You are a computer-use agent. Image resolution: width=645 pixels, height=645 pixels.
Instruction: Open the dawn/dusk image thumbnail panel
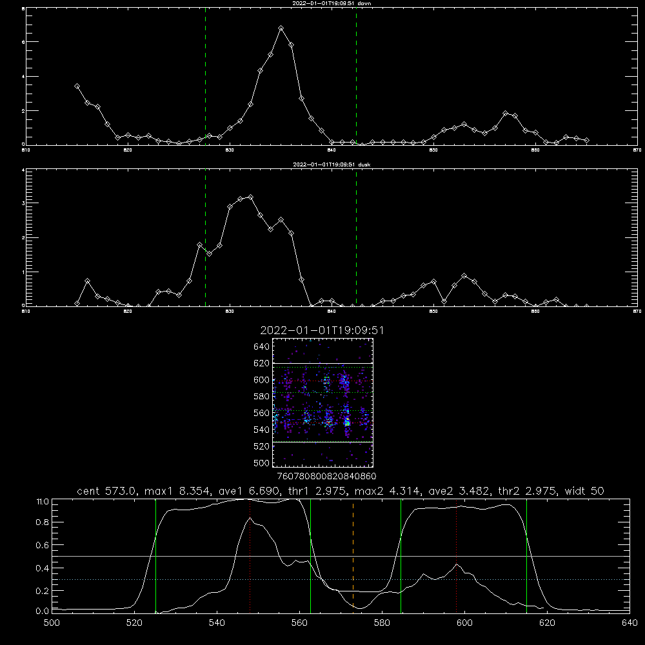(x=322, y=402)
